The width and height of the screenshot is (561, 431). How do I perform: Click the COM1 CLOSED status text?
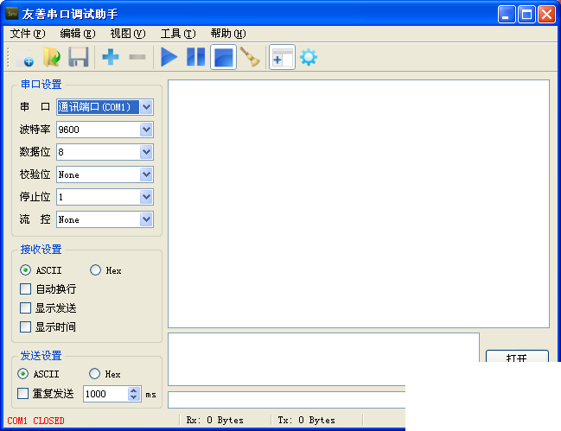click(35, 421)
